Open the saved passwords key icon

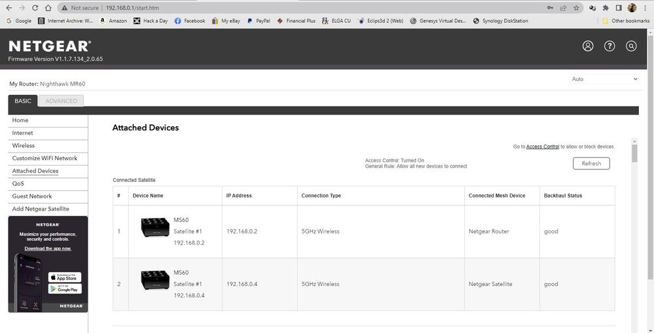point(550,8)
